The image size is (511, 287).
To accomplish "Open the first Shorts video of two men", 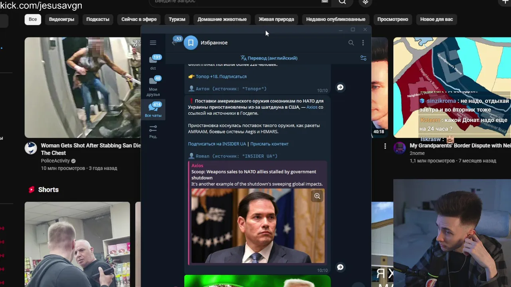I will (77, 244).
